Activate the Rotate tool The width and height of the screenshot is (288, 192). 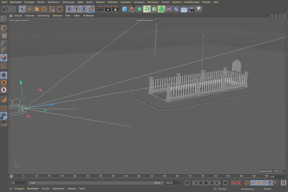(44, 9)
